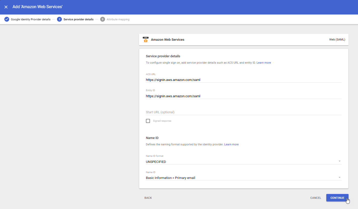
Task: Open Learn more link under Name ID
Action: point(231,144)
